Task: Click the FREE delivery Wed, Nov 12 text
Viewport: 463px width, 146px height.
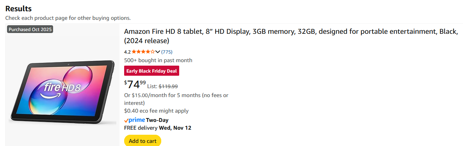Action: (x=158, y=128)
